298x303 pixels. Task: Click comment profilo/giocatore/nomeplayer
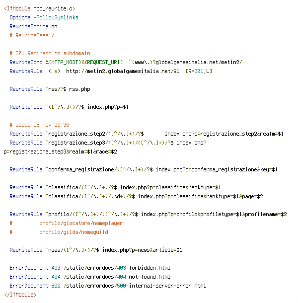[81, 223]
